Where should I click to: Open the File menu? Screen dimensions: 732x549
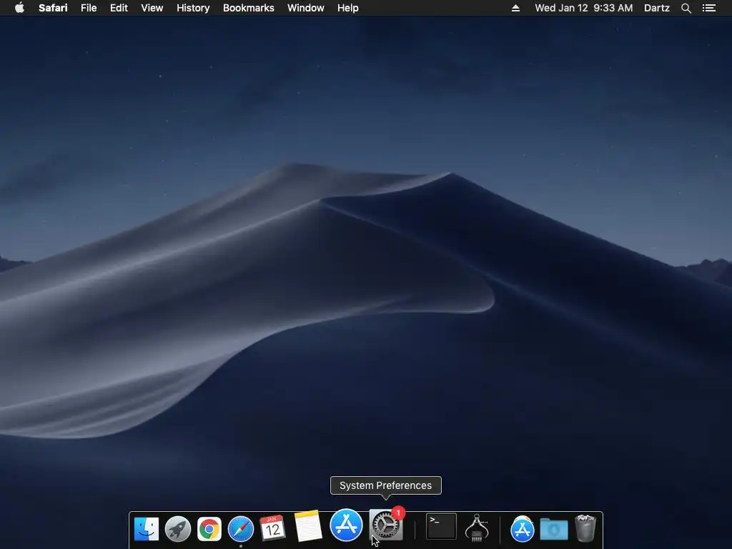[x=88, y=8]
